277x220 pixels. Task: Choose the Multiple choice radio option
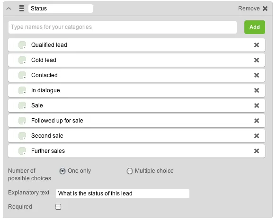[129, 171]
